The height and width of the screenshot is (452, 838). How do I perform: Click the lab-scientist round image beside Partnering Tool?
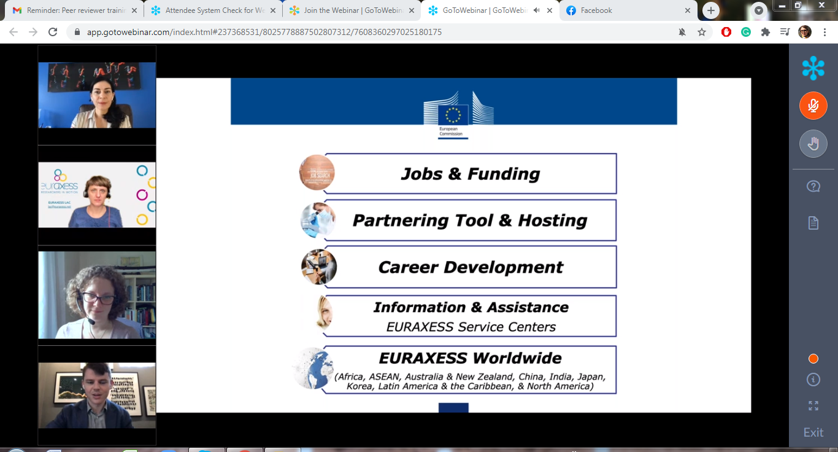[318, 220]
